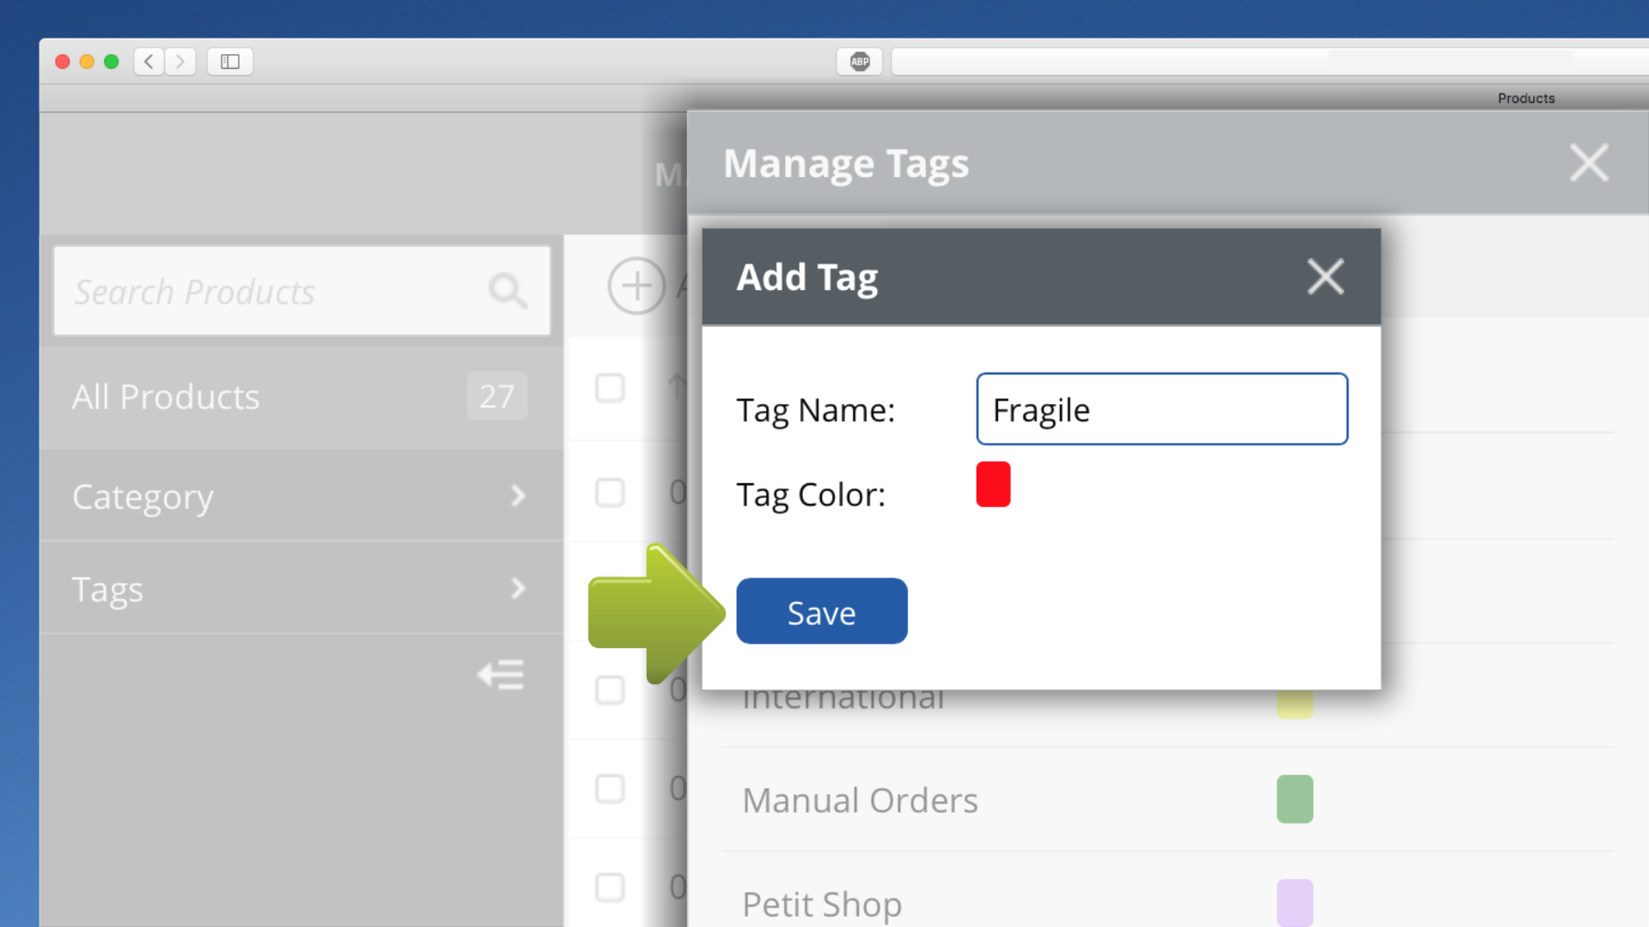Screen dimensions: 1649x927
Task: Click the browser back arrow button
Action: [x=149, y=61]
